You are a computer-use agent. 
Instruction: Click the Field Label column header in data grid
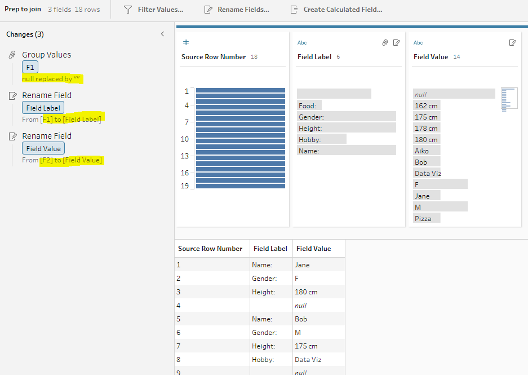[x=270, y=249]
